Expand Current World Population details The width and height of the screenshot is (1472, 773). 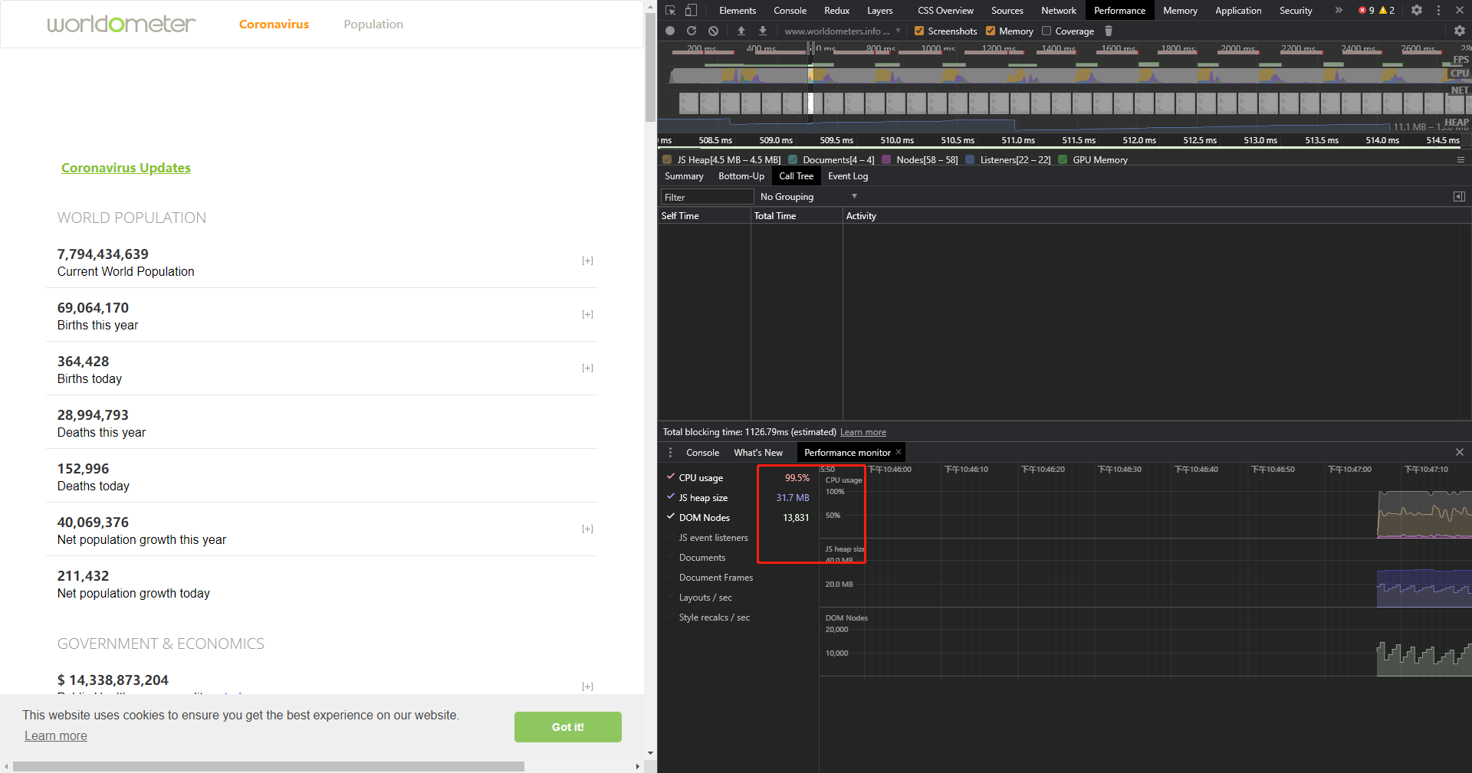point(587,261)
